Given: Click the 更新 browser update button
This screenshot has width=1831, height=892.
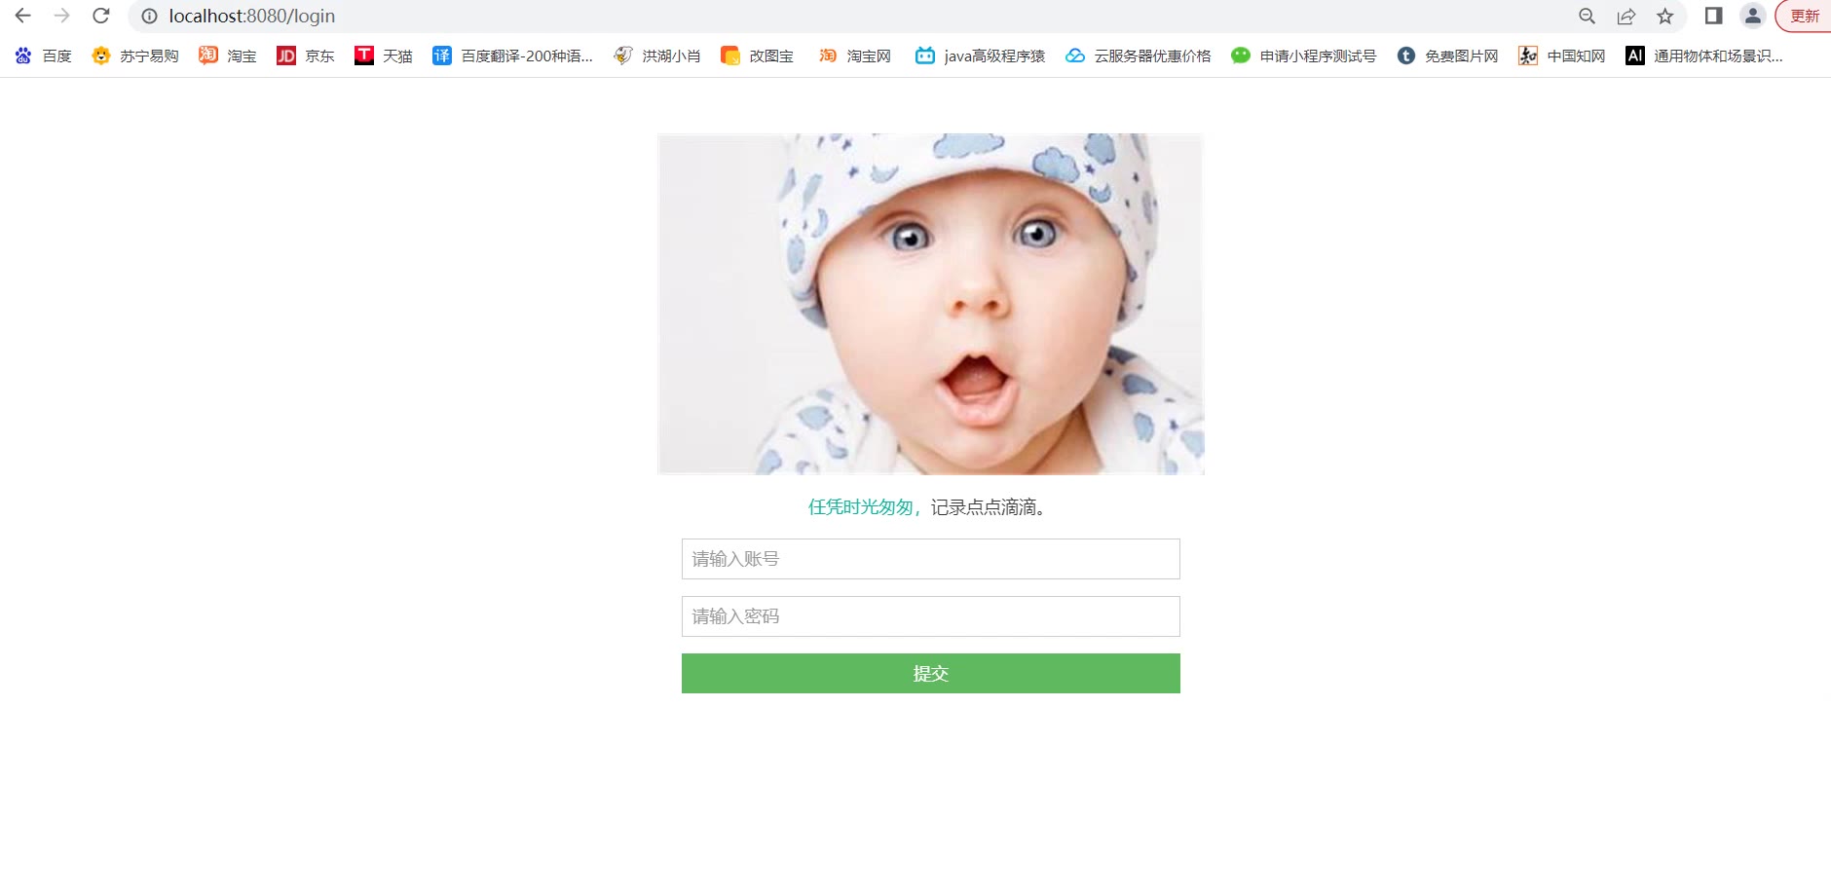Looking at the screenshot, I should pyautogui.click(x=1805, y=16).
